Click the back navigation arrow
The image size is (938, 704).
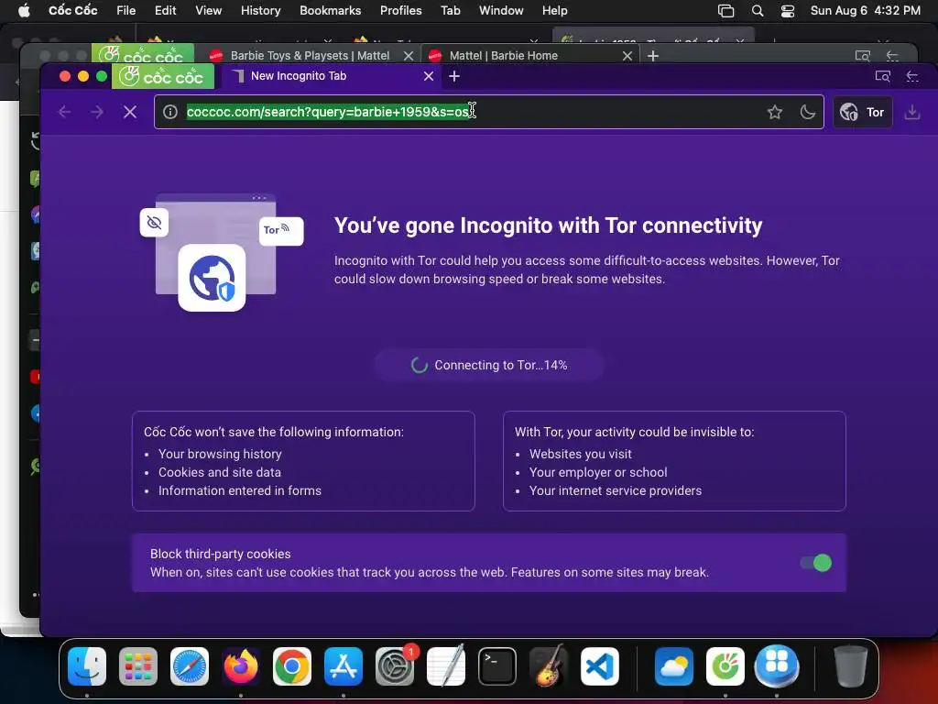coord(65,112)
